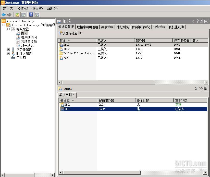
Task: Click the 正常 replication status cell
Action: pyautogui.click(x=178, y=105)
